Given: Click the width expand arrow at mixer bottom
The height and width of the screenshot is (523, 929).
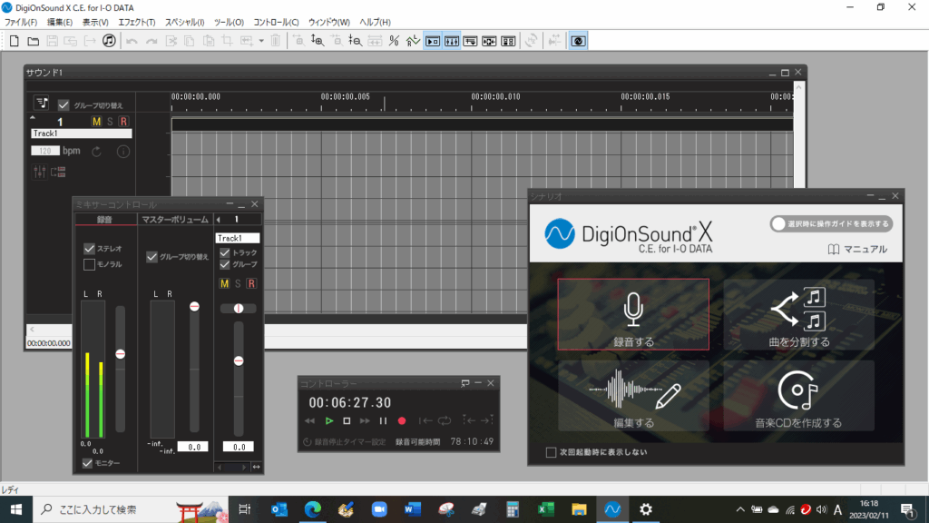Looking at the screenshot, I should (256, 468).
